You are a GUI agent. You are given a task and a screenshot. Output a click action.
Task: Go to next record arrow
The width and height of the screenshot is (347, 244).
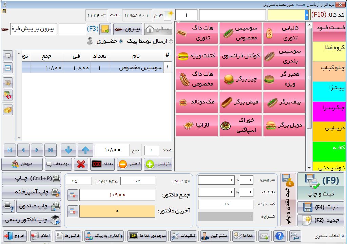tap(37, 150)
